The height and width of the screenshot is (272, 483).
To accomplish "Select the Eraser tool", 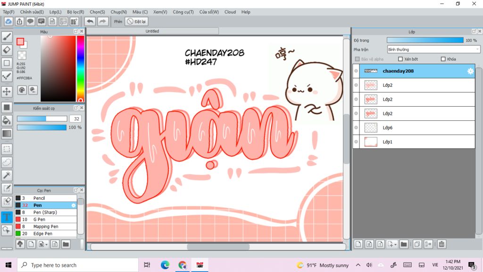I will tap(7, 50).
